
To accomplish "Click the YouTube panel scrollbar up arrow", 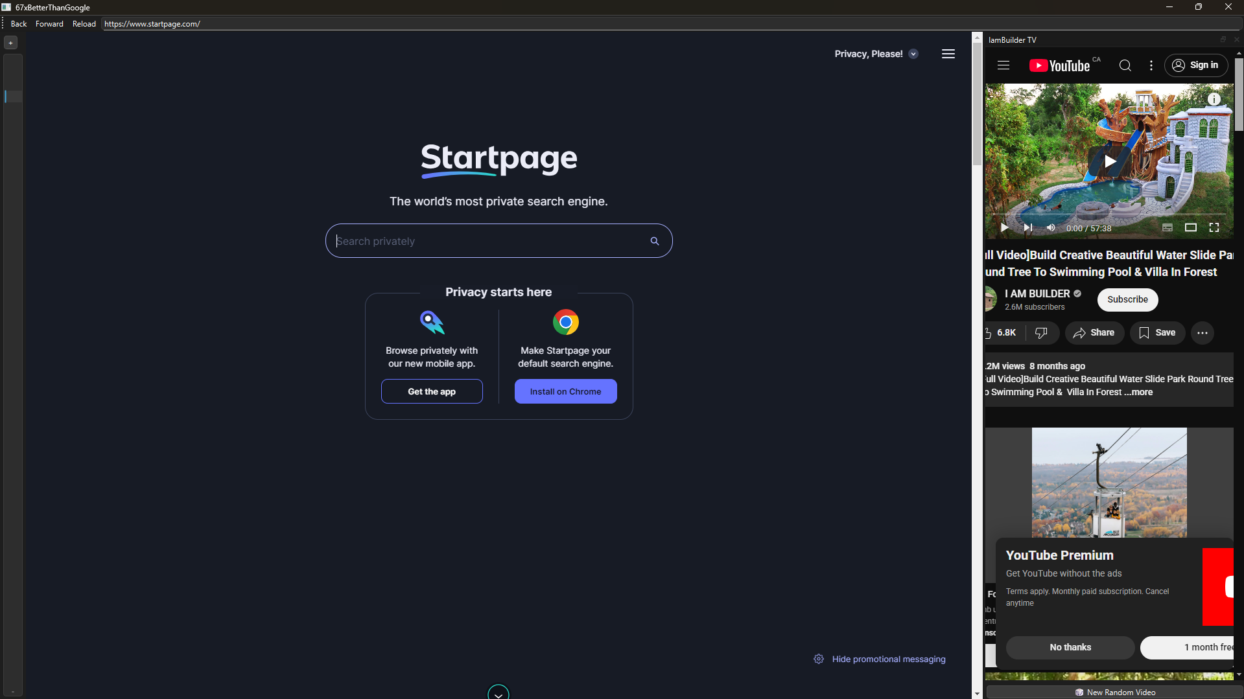I will pos(1239,54).
